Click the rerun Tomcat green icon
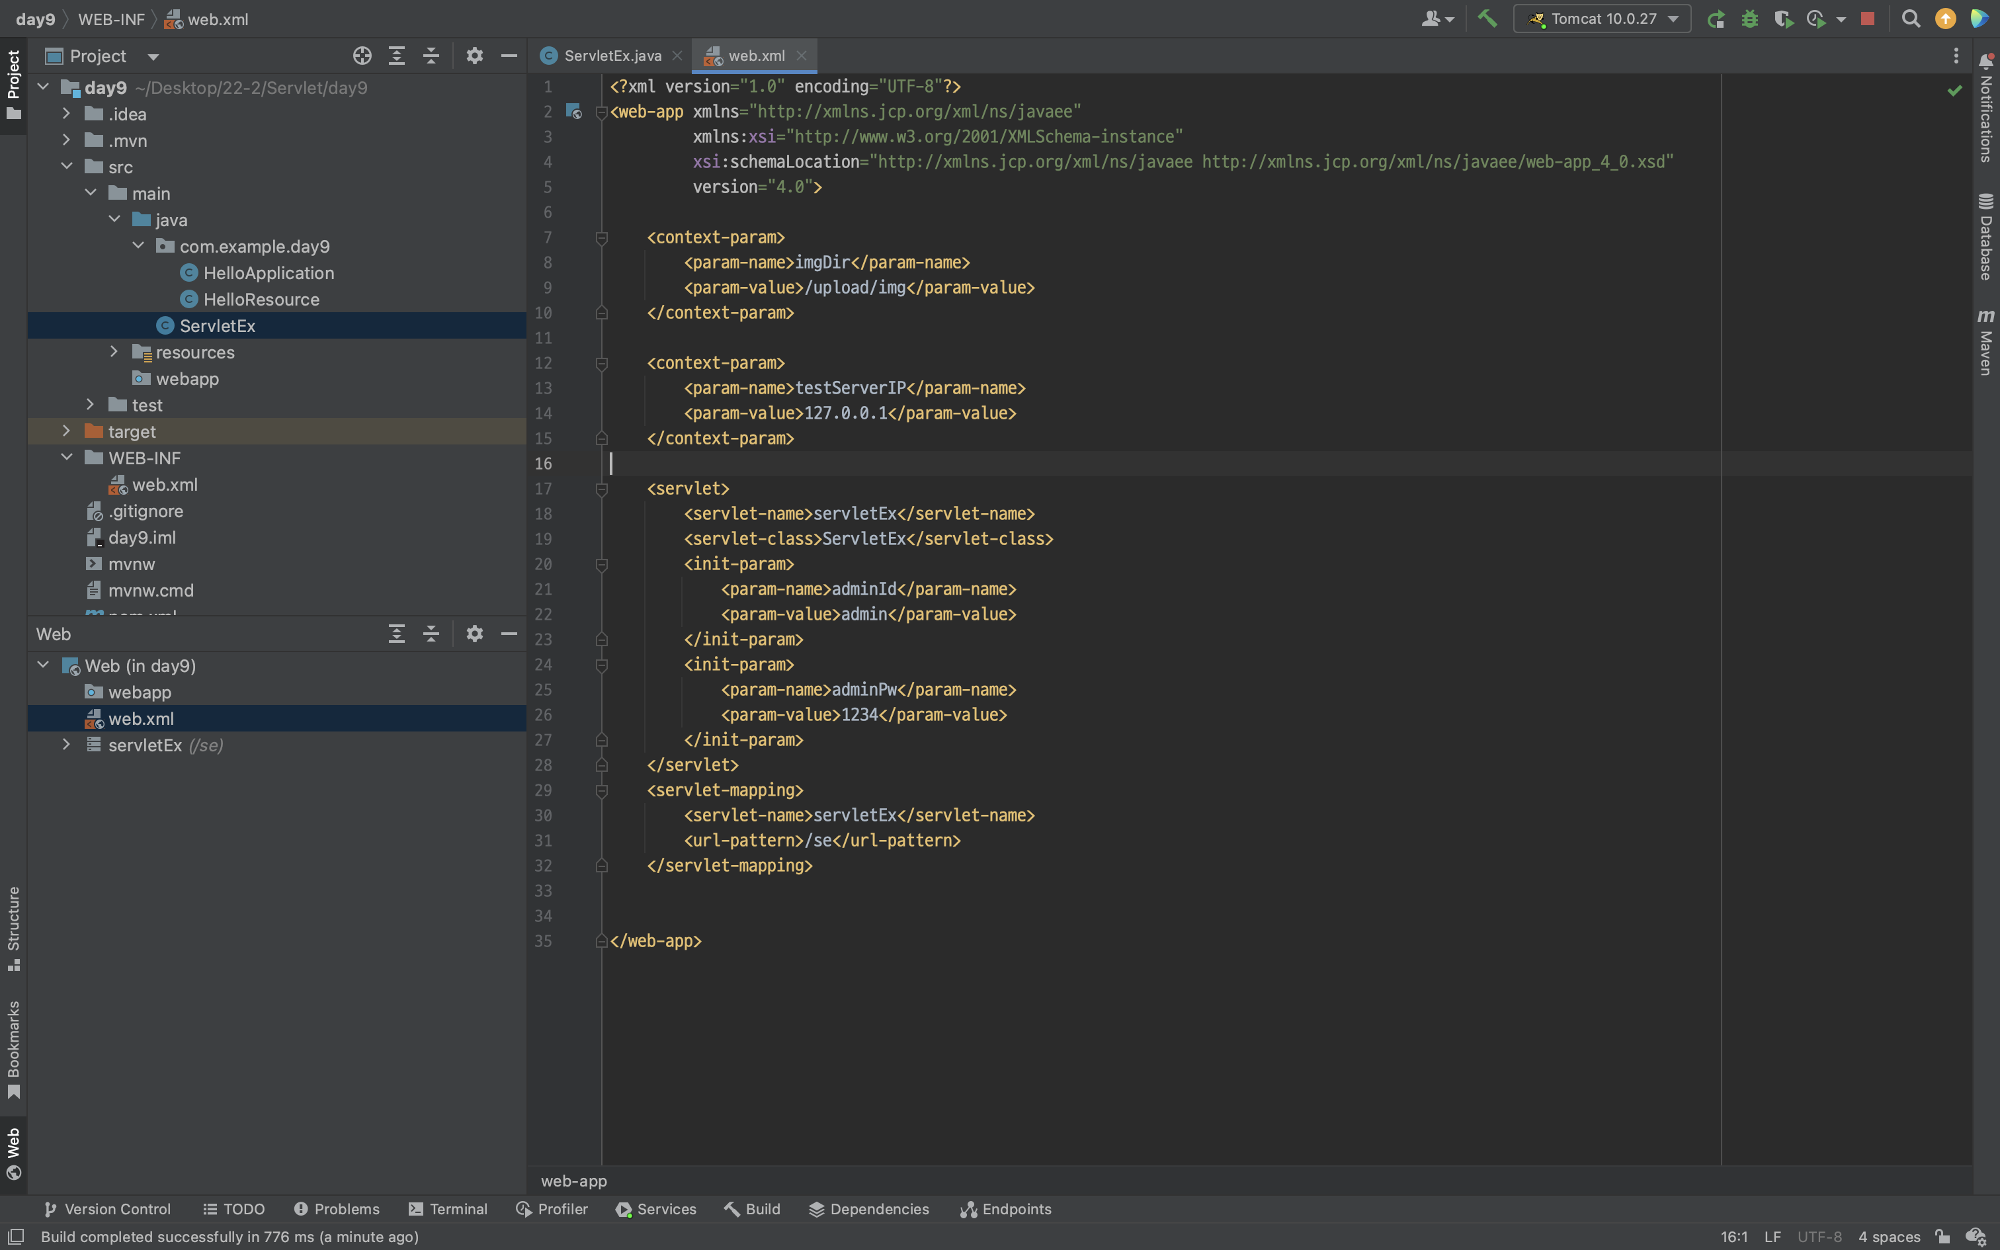 [1716, 19]
